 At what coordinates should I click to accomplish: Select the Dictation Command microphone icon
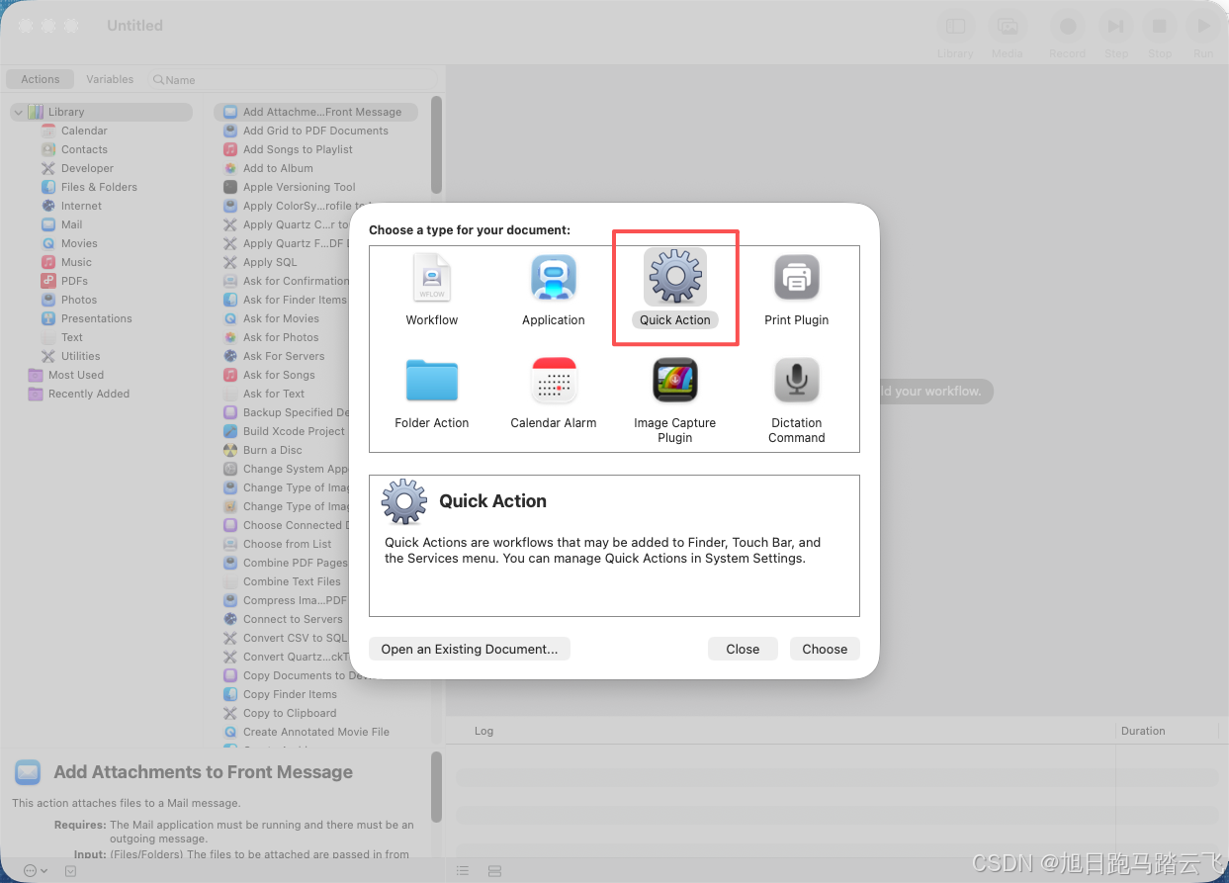[x=796, y=381]
